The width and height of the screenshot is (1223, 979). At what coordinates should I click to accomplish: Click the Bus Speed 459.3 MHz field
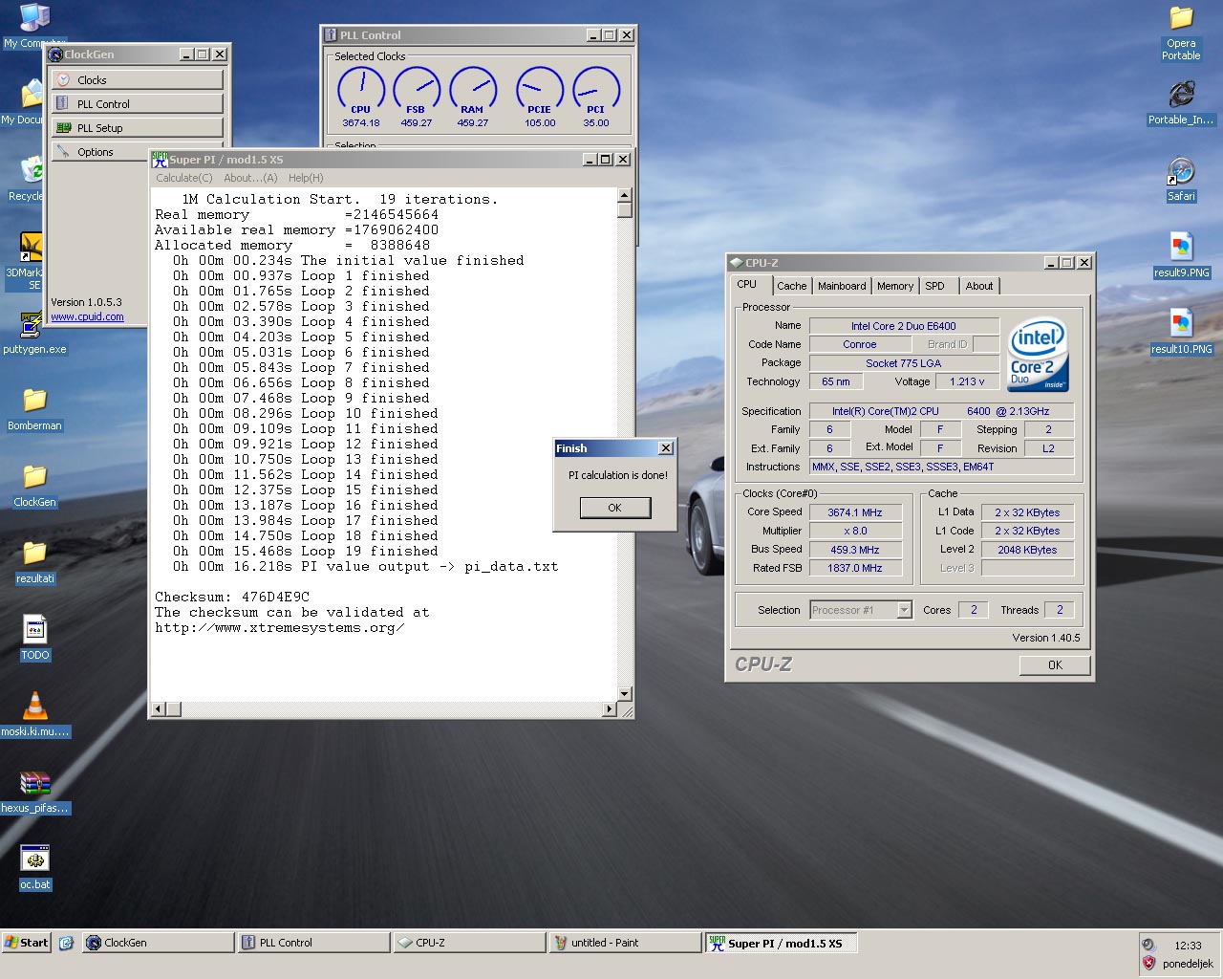pyautogui.click(x=855, y=550)
